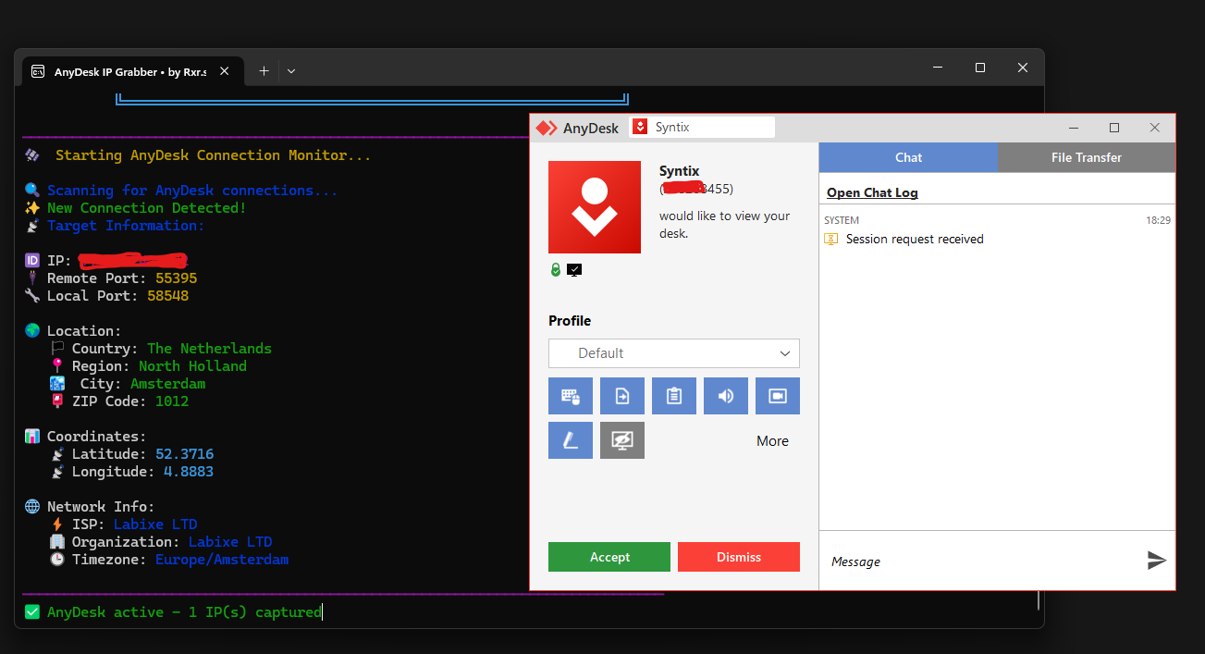Select the Chat tab
The image size is (1205, 654).
pos(908,157)
